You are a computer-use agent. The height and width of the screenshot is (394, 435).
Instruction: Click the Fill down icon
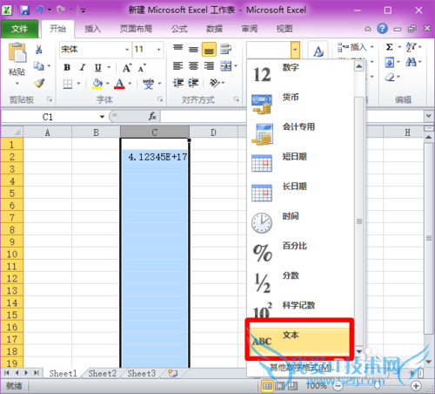[x=389, y=62]
